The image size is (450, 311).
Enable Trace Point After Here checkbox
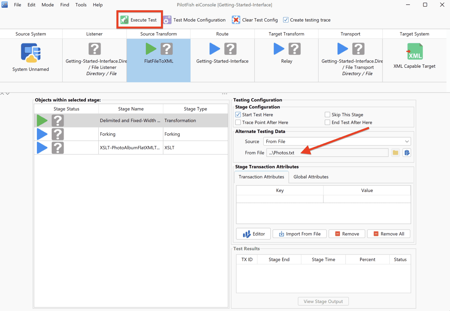tap(238, 123)
